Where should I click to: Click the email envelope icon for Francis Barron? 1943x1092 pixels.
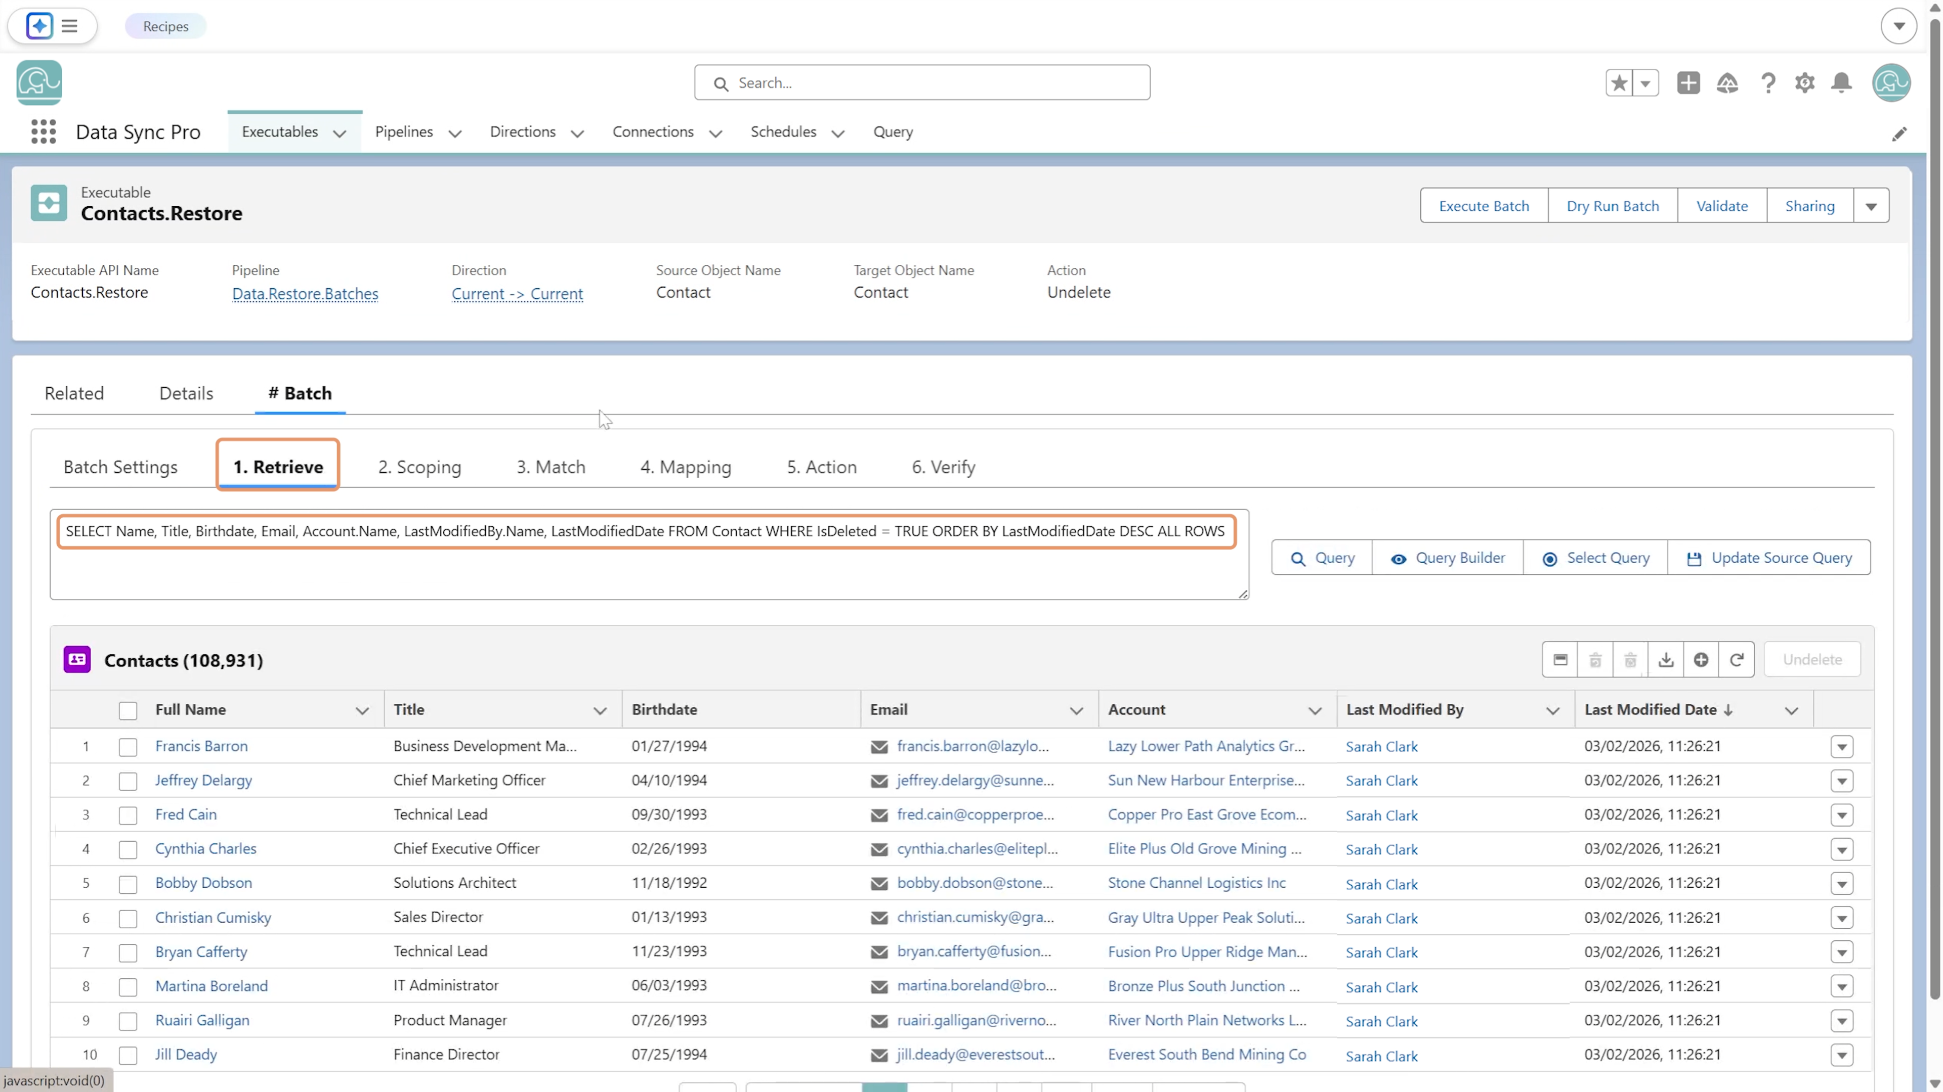(x=879, y=747)
